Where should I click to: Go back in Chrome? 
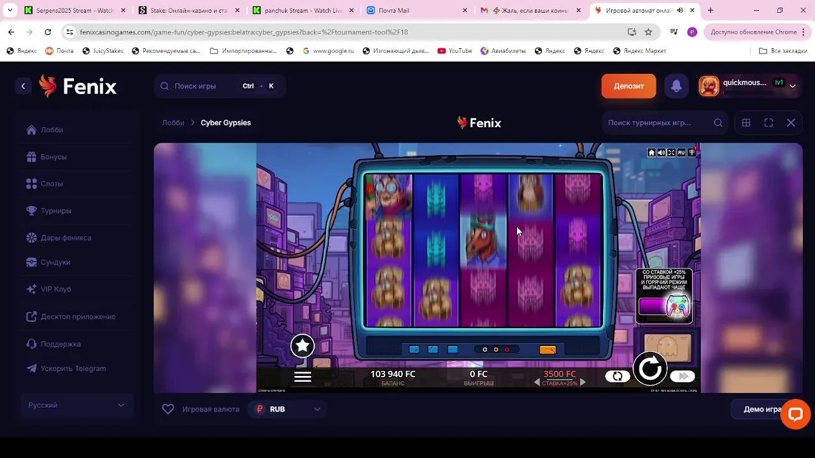11,32
